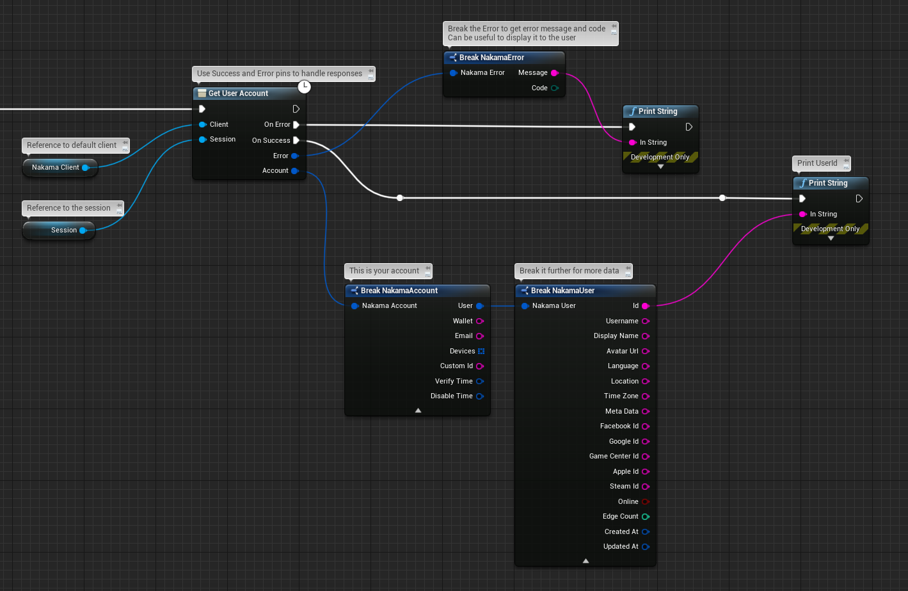Click the Get User Account node title
Viewport: 908px width, 591px height.
[238, 93]
